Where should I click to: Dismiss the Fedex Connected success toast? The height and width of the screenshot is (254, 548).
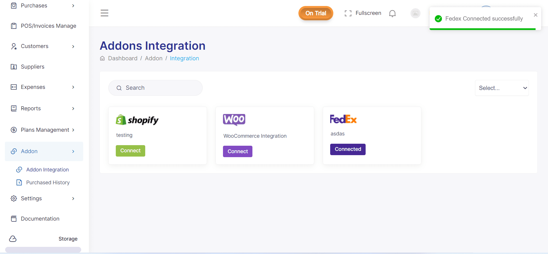point(535,15)
